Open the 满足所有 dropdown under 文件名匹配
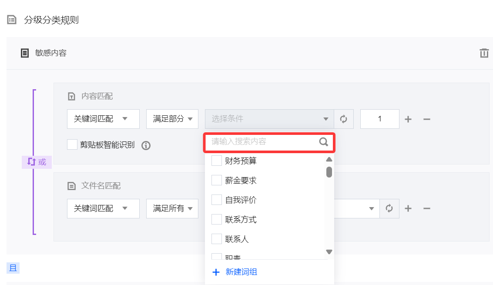This screenshot has height=285, width=493. pos(172,208)
